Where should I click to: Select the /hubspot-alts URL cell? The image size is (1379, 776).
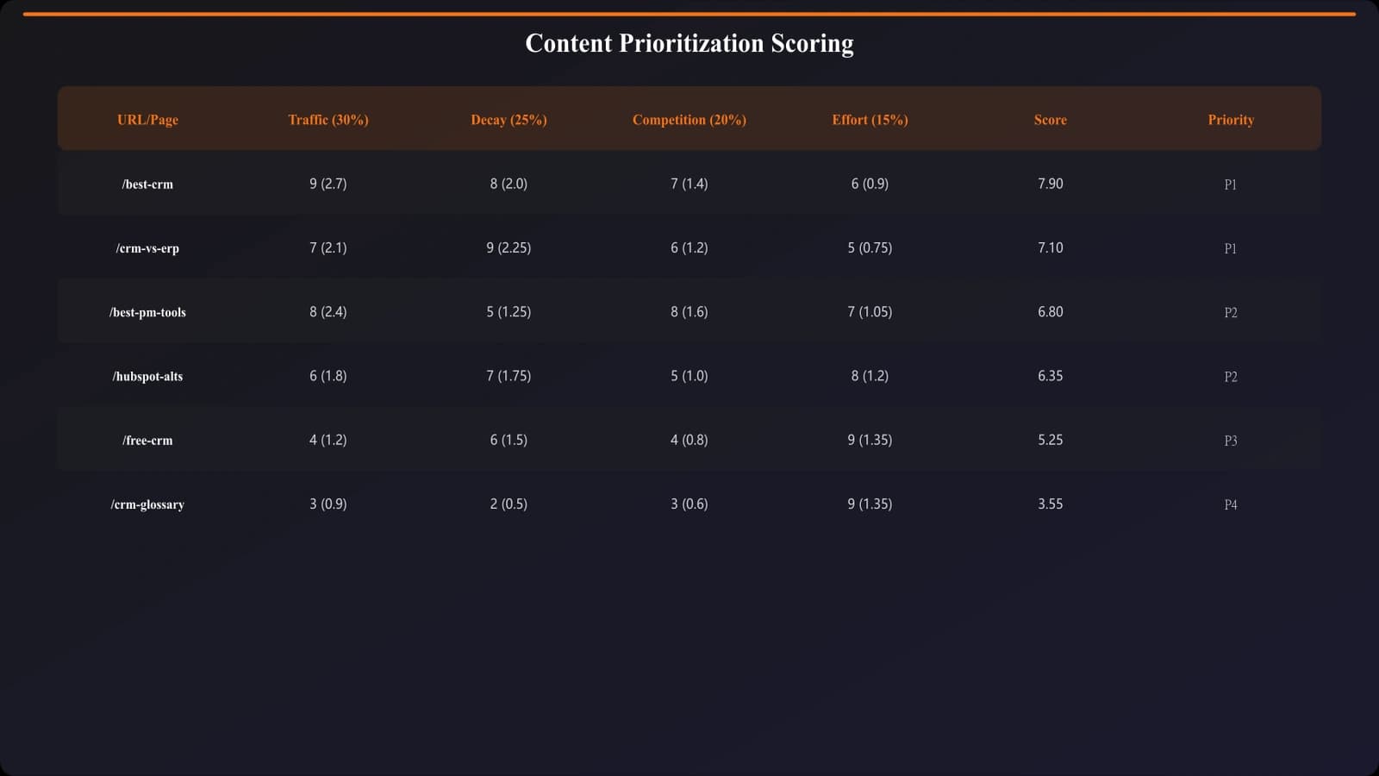[147, 376]
